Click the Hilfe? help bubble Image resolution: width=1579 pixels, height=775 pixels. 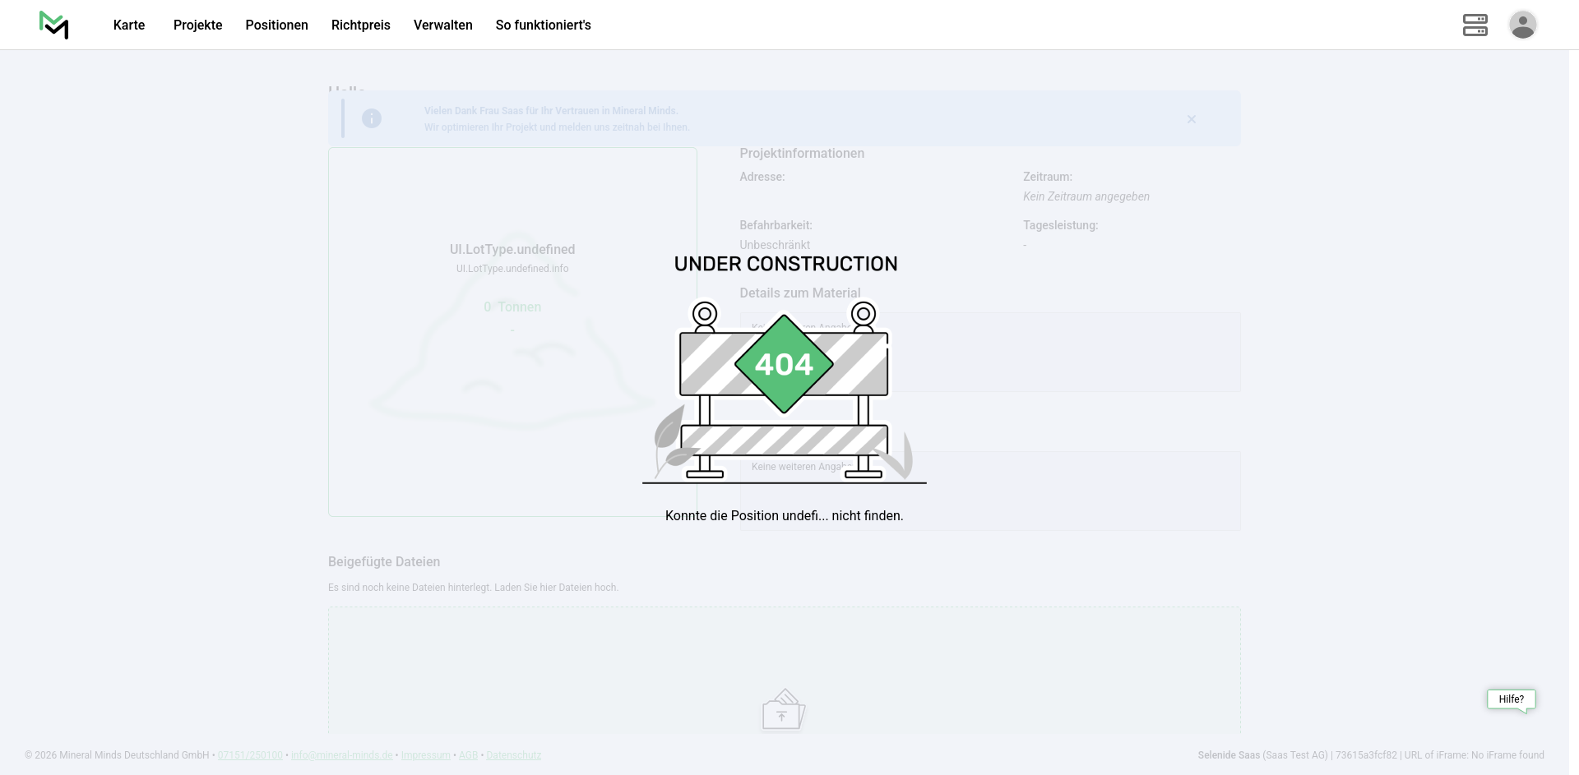click(1511, 699)
